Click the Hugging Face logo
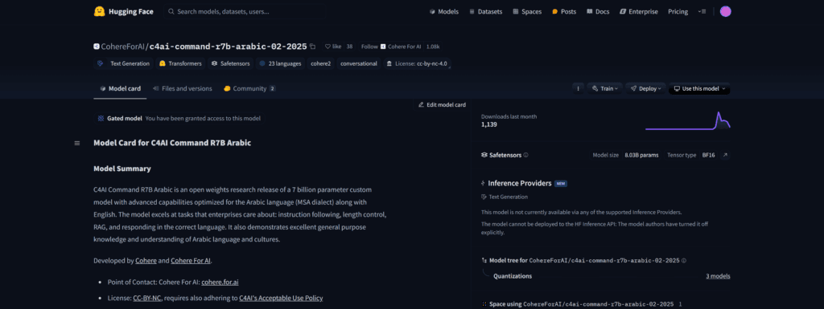This screenshot has width=824, height=309. [123, 11]
